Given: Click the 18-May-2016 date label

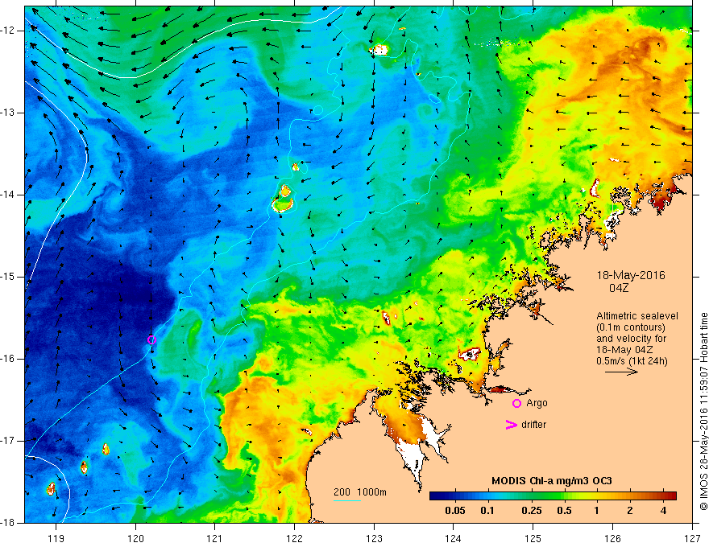Looking at the screenshot, I should (631, 275).
